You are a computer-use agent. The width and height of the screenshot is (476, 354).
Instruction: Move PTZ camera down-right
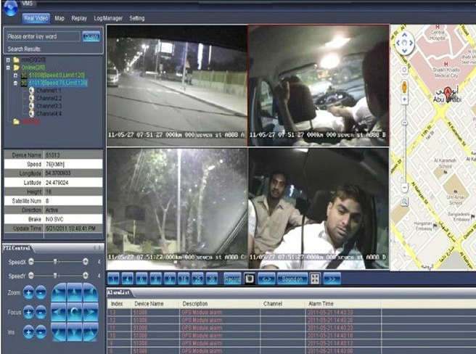[90, 332]
